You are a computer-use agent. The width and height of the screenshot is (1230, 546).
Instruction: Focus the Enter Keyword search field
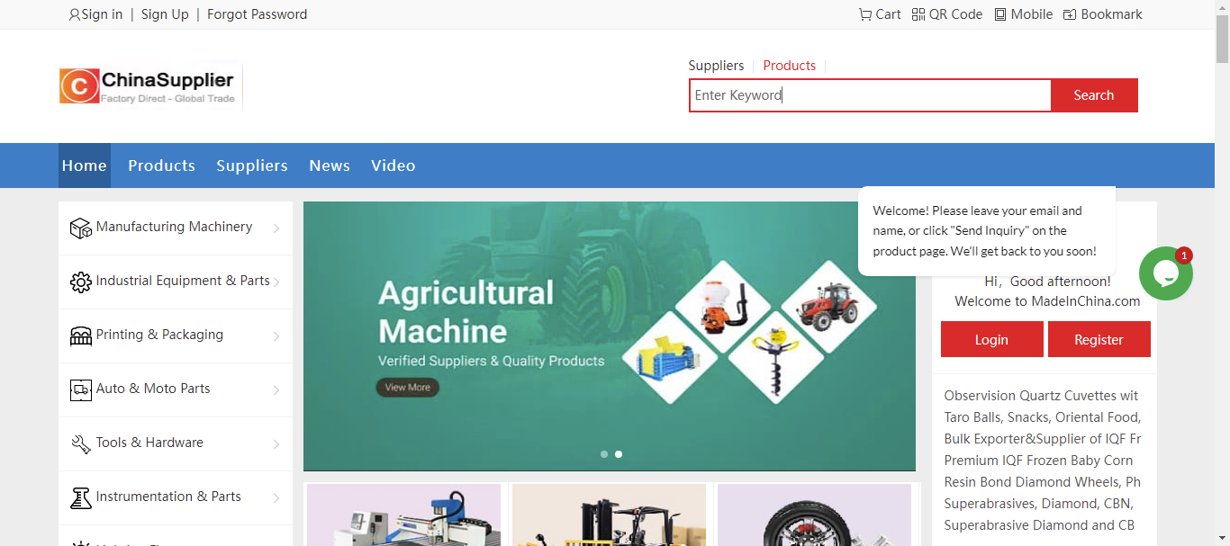870,95
